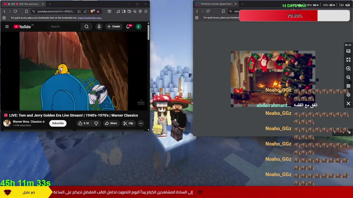Subscribe to Warner Bros. Classics

(x=58, y=123)
